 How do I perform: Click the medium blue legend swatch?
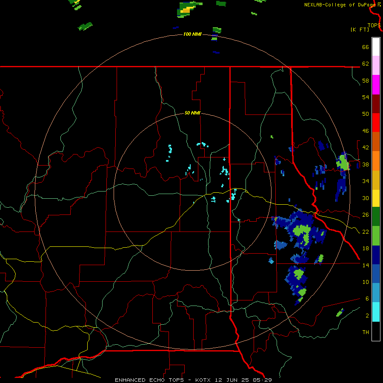point(376,274)
